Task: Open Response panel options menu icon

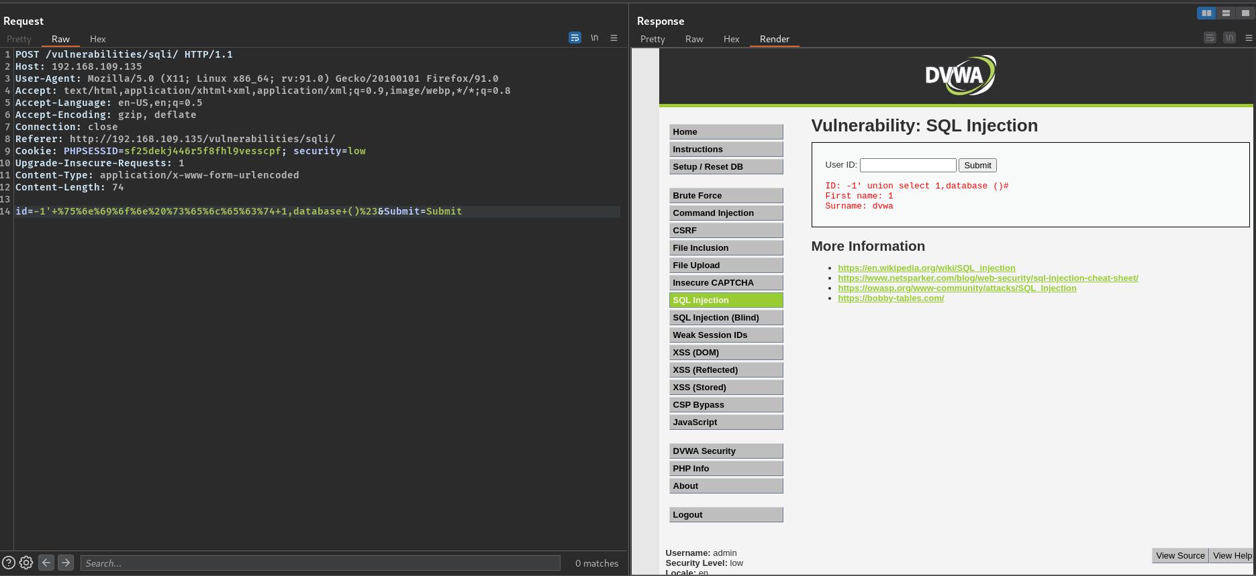Action: (x=1249, y=38)
